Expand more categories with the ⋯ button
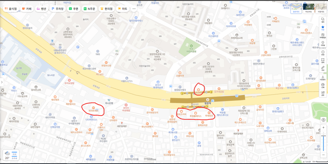Image resolution: width=328 pixels, height=164 pixels. (134, 9)
